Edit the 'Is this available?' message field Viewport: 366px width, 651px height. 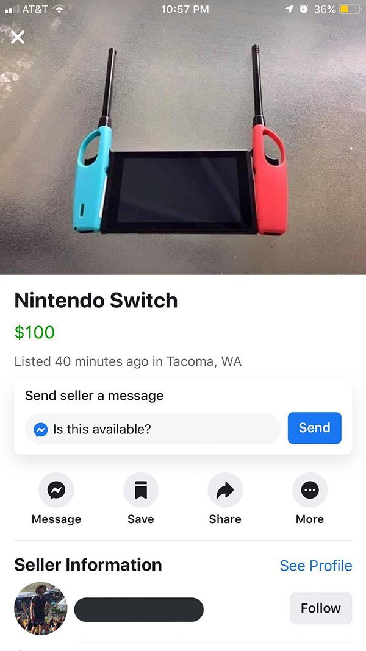pyautogui.click(x=152, y=429)
